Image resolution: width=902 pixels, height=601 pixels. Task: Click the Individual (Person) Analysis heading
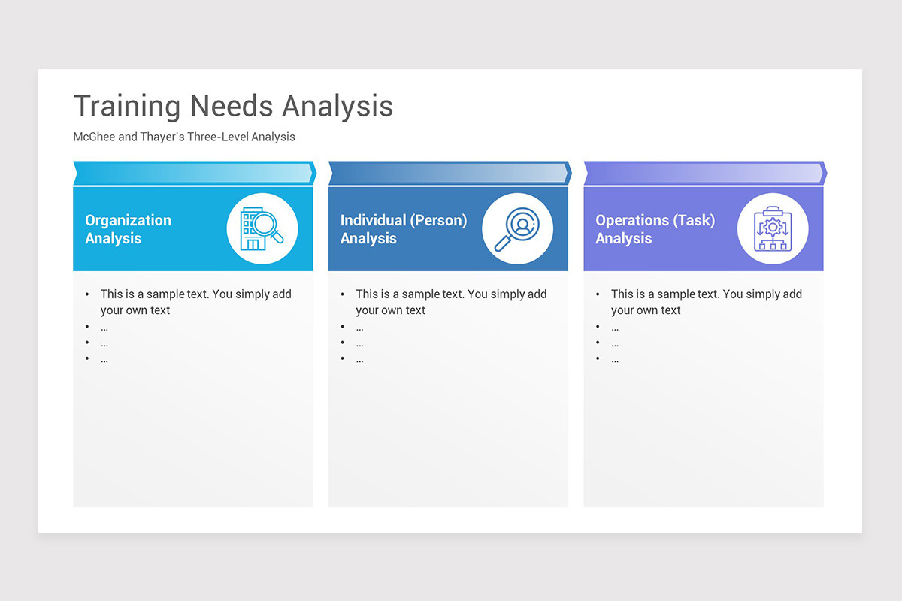(404, 229)
